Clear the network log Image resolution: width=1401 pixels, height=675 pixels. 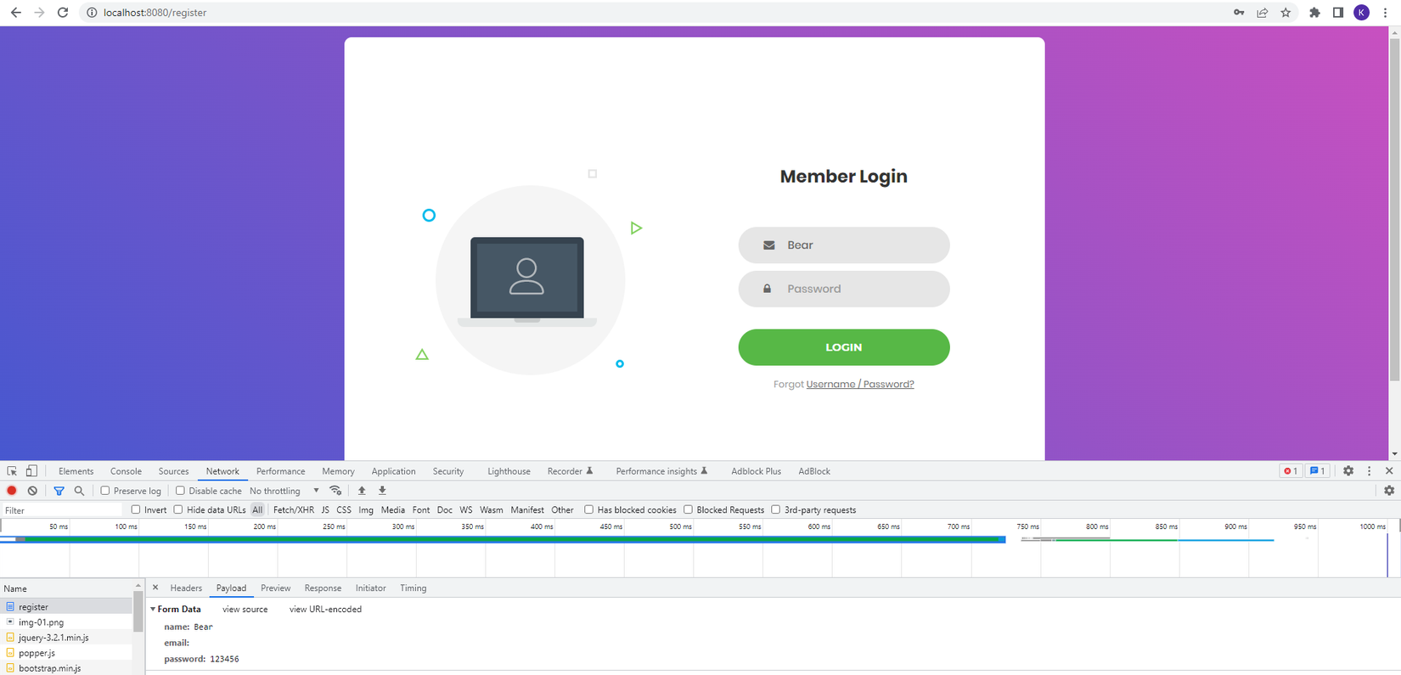(32, 491)
